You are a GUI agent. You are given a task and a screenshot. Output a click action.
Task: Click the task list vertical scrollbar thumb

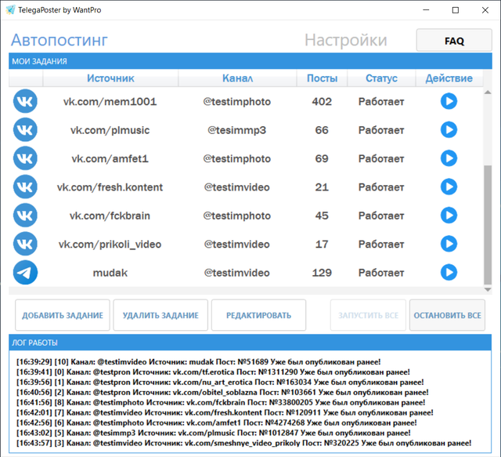(x=488, y=225)
